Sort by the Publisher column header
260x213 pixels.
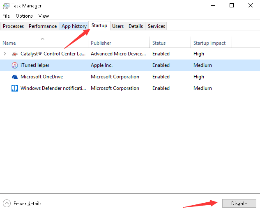click(x=101, y=43)
